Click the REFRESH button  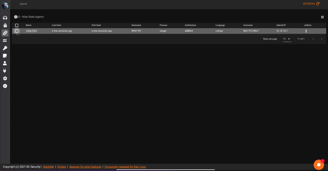(x=311, y=4)
